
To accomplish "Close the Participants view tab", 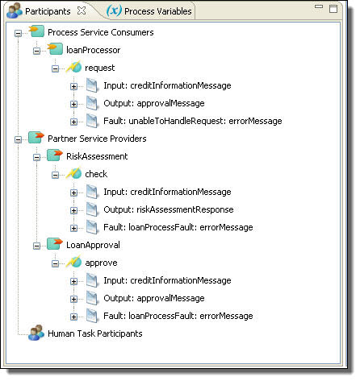I will (82, 10).
